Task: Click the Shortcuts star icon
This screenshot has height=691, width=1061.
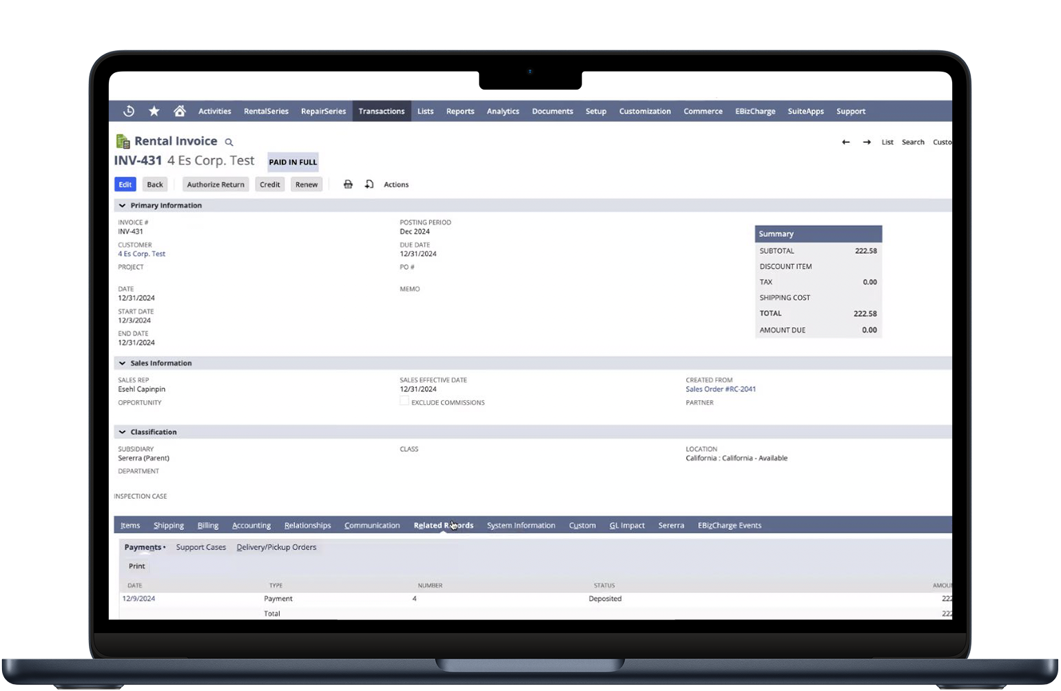Action: point(154,111)
